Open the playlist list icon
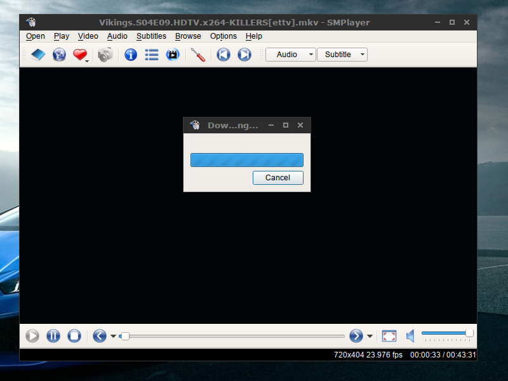This screenshot has height=381, width=508. coord(152,55)
